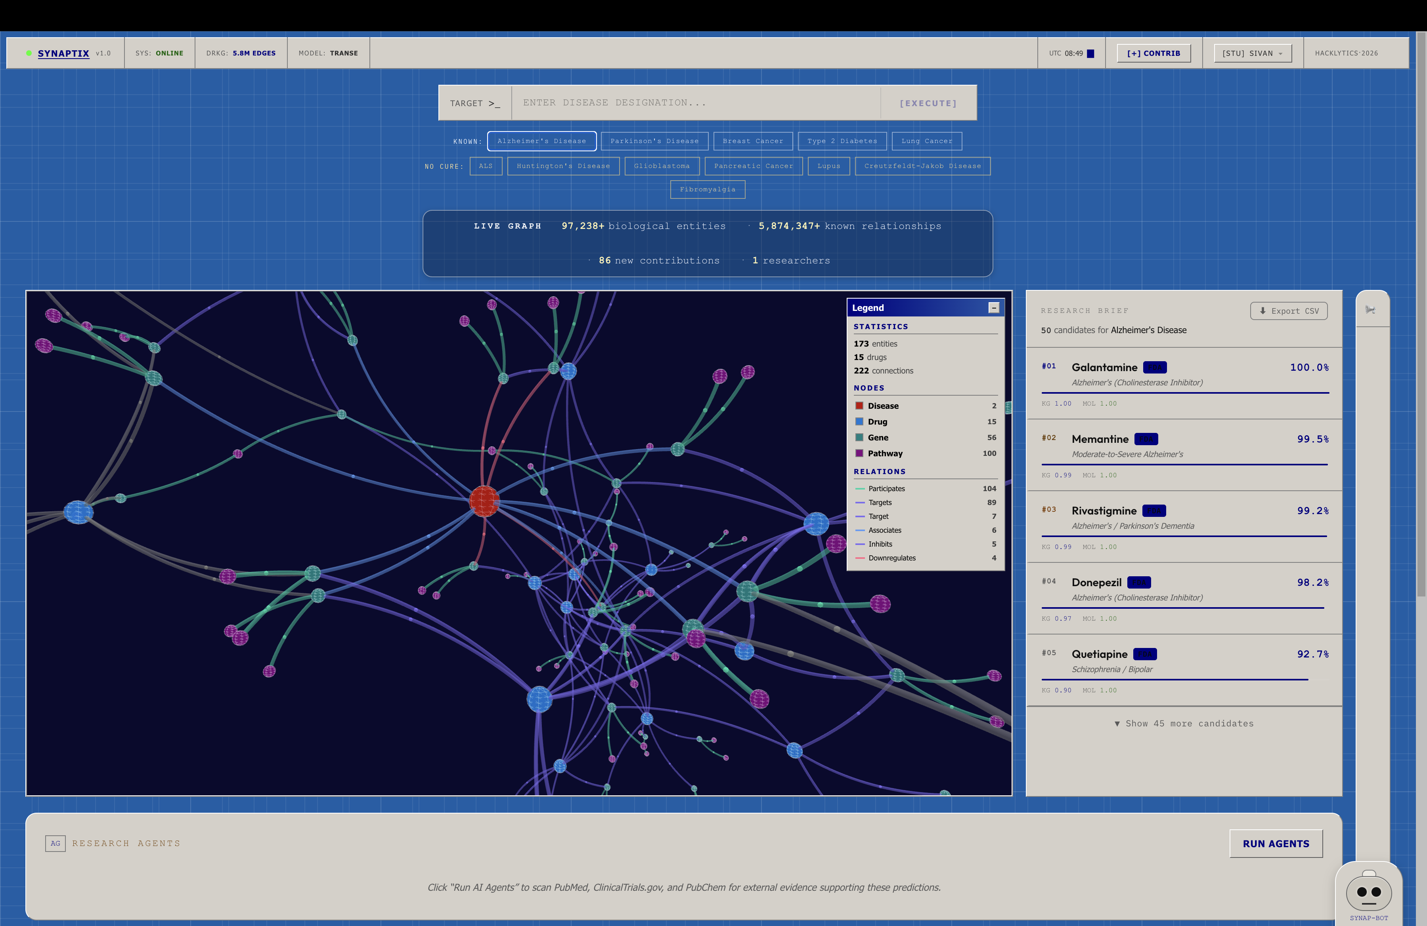The width and height of the screenshot is (1427, 926).
Task: Click the Drug blue color swatch
Action: (x=859, y=422)
